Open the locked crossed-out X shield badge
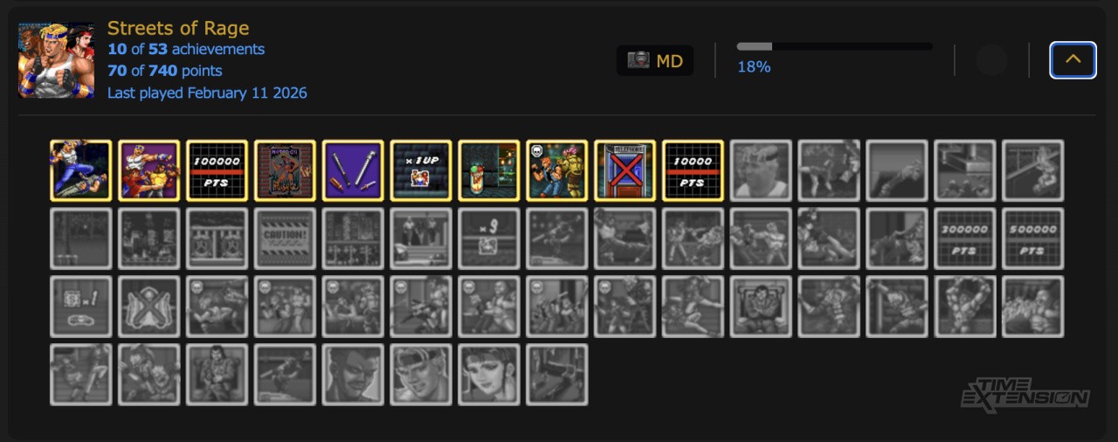 coord(149,307)
